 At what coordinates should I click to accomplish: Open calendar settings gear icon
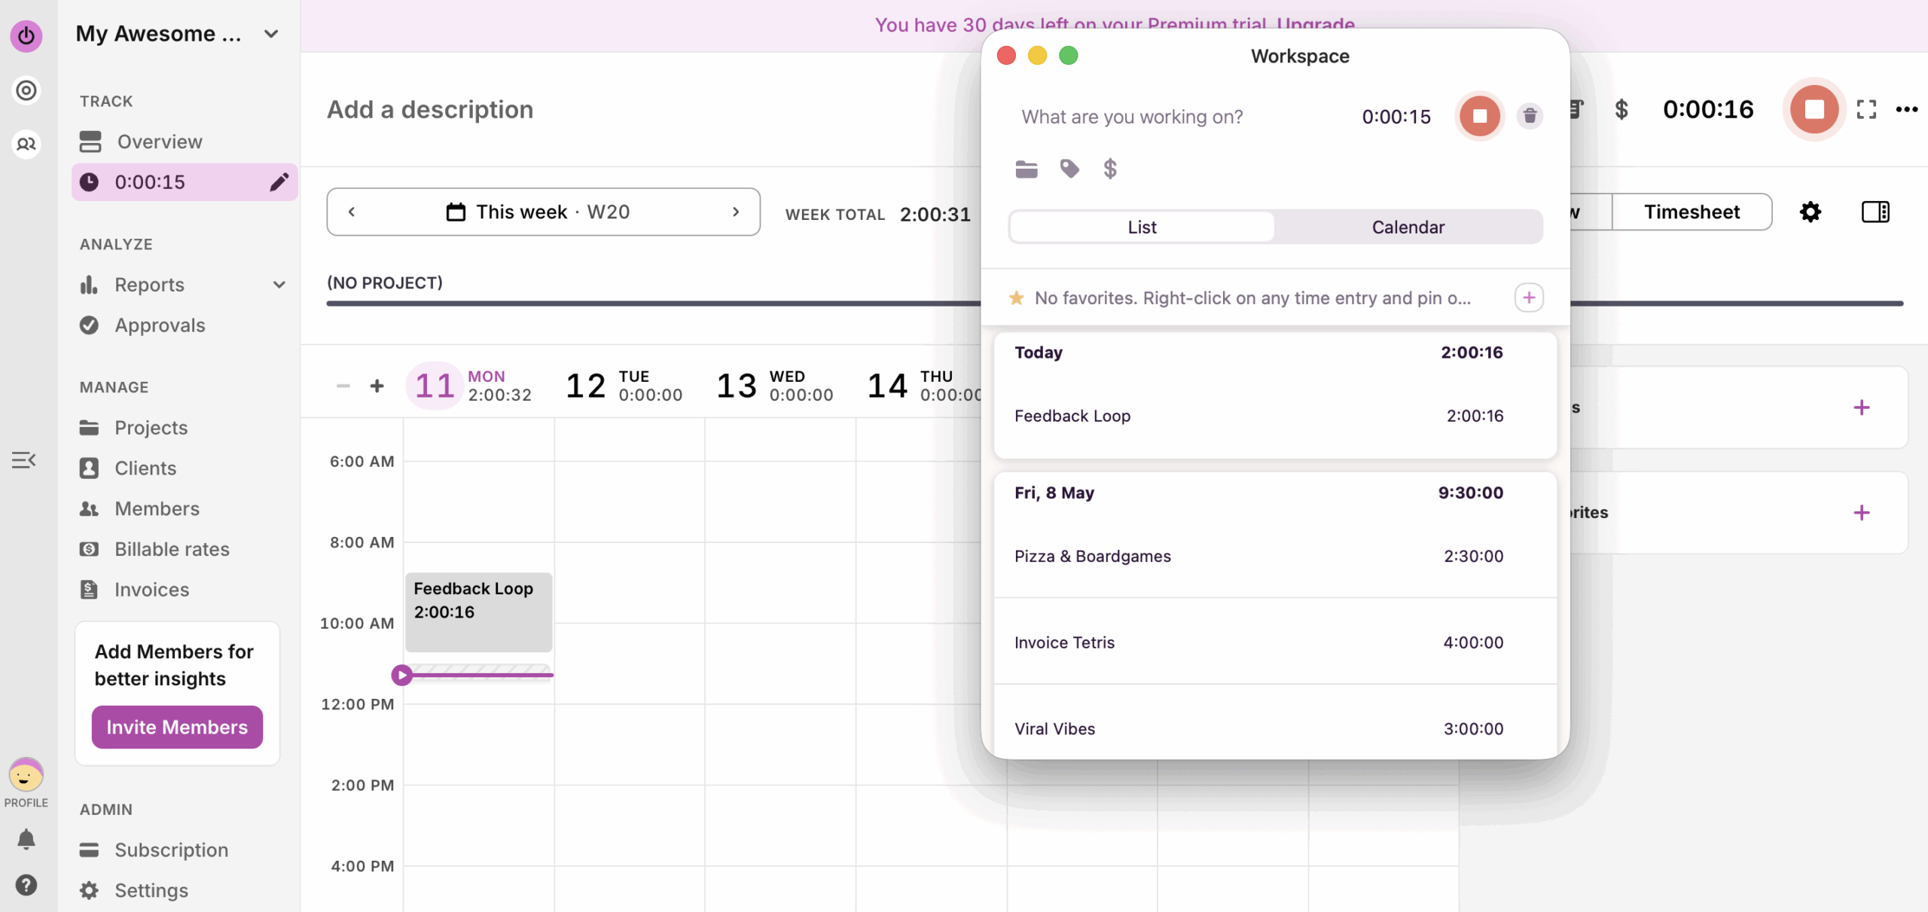coord(1811,212)
